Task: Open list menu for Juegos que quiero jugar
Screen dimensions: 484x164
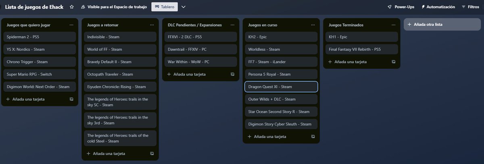Action: tap(71, 25)
